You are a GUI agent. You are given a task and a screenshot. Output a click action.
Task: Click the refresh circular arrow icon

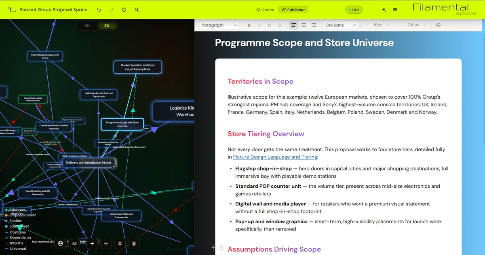tap(124, 10)
